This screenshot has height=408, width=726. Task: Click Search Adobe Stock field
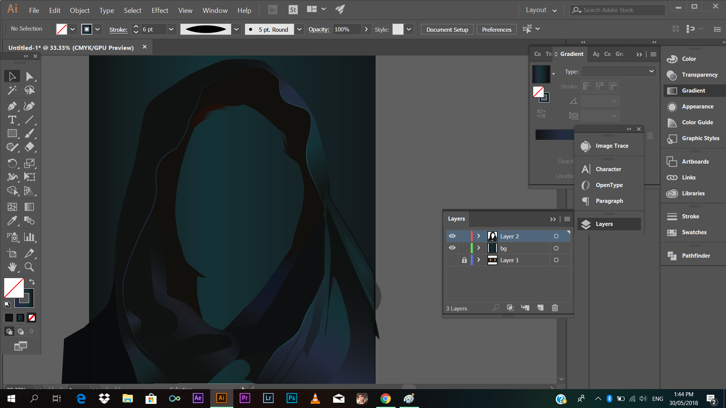tap(618, 10)
